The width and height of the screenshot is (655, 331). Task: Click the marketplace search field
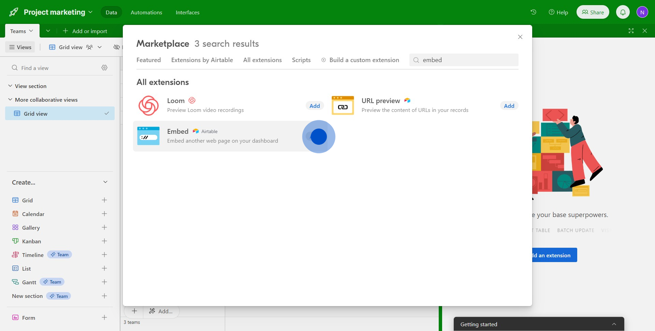point(467,60)
